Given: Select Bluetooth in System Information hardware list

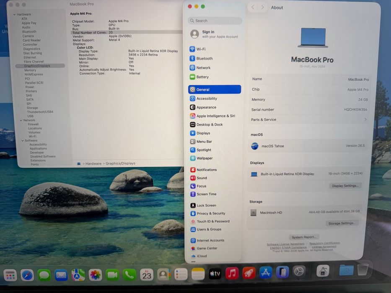Looking at the screenshot, I should tap(29, 32).
